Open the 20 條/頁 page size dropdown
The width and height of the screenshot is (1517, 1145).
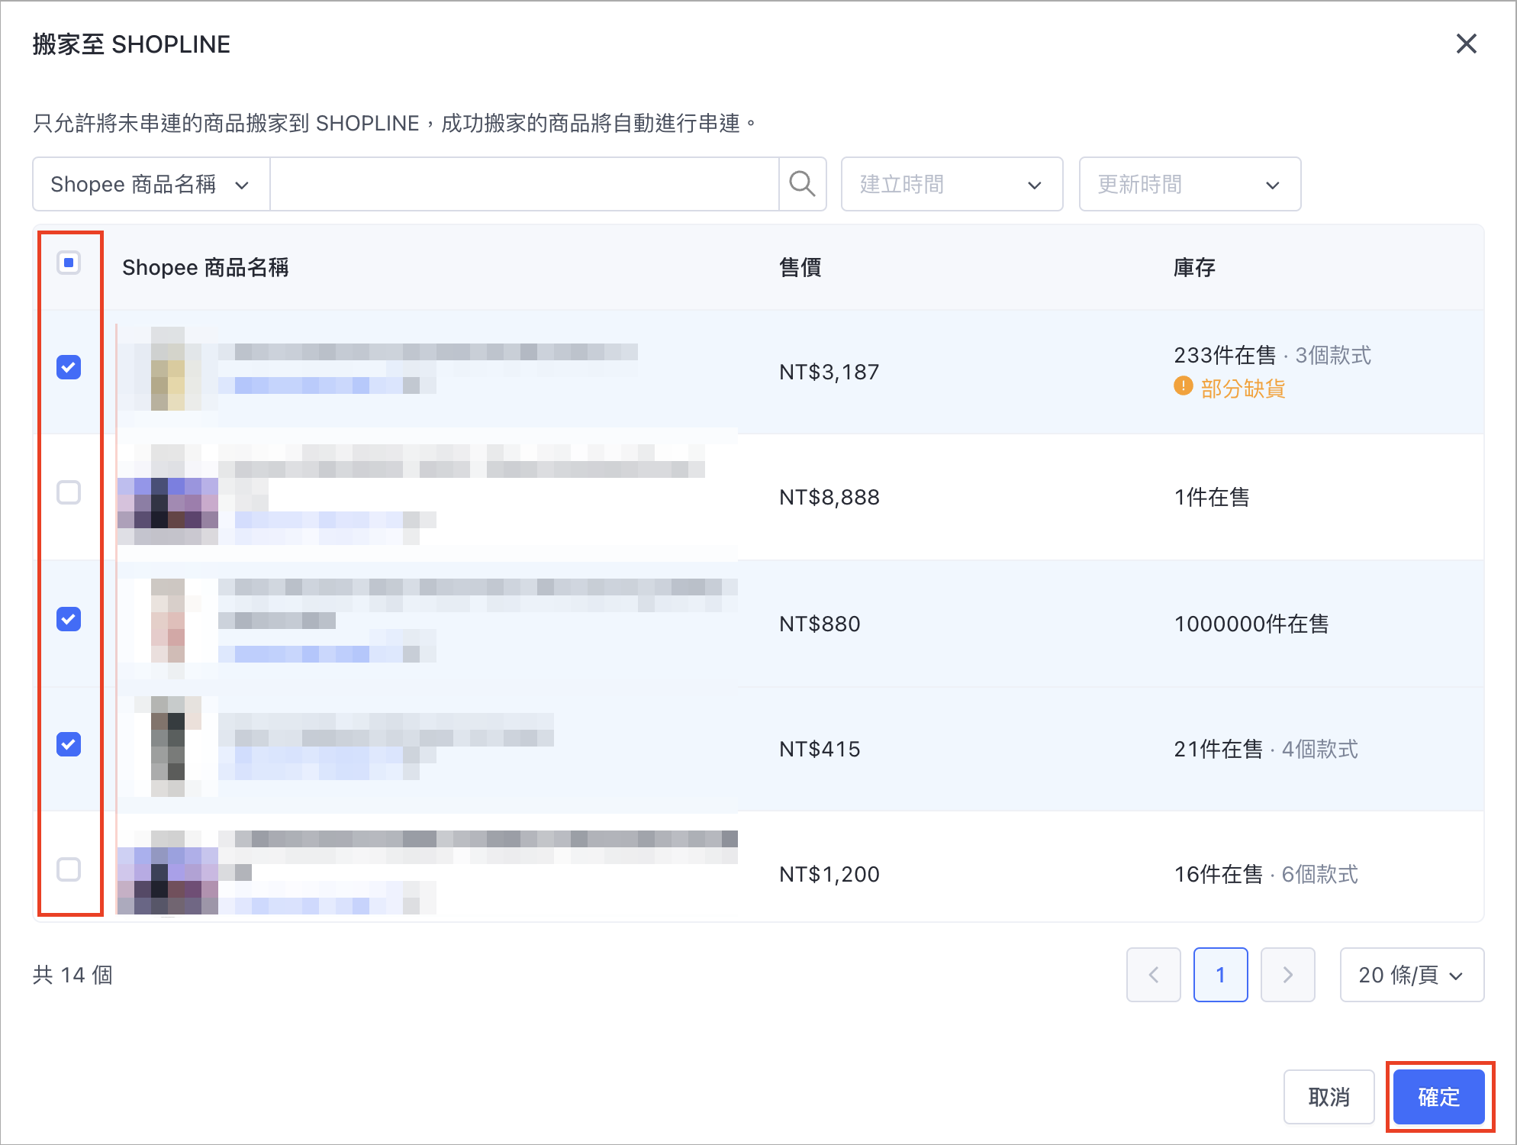[1412, 975]
